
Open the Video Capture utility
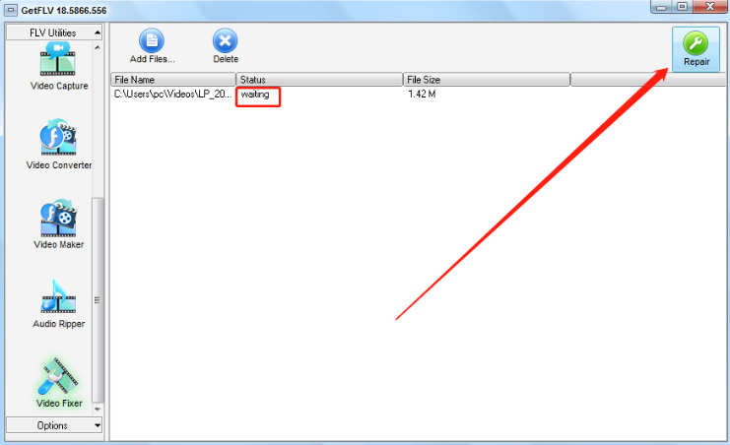tap(58, 66)
